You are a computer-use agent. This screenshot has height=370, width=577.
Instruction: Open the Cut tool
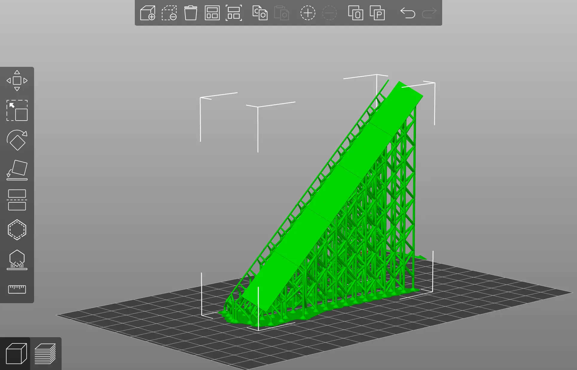[x=17, y=200]
